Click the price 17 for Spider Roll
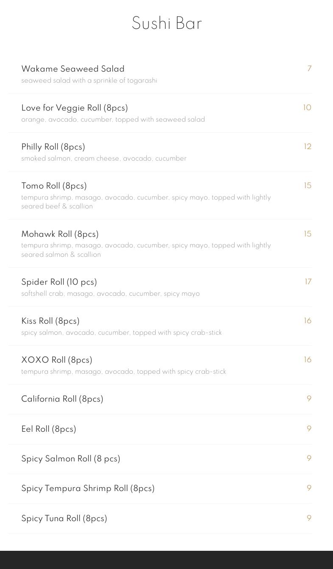The width and height of the screenshot is (333, 569). tap(308, 282)
